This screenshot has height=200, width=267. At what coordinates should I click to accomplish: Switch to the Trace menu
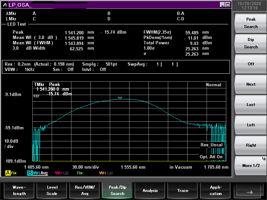point(183,191)
